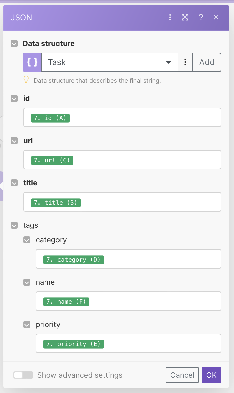The image size is (234, 393).
Task: Click the OK button
Action: tap(211, 375)
